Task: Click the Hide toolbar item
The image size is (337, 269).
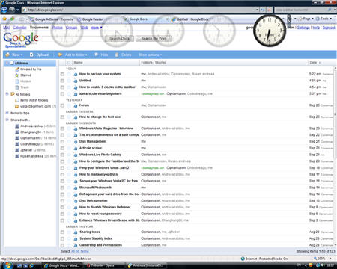Action: 101,55
